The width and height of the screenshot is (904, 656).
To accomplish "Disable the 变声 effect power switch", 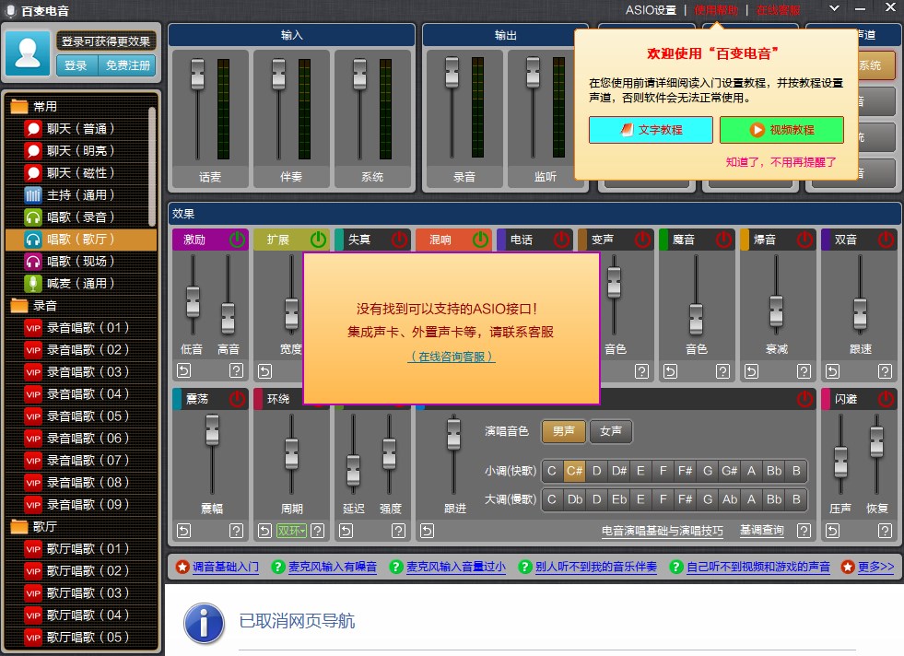I will tap(645, 239).
